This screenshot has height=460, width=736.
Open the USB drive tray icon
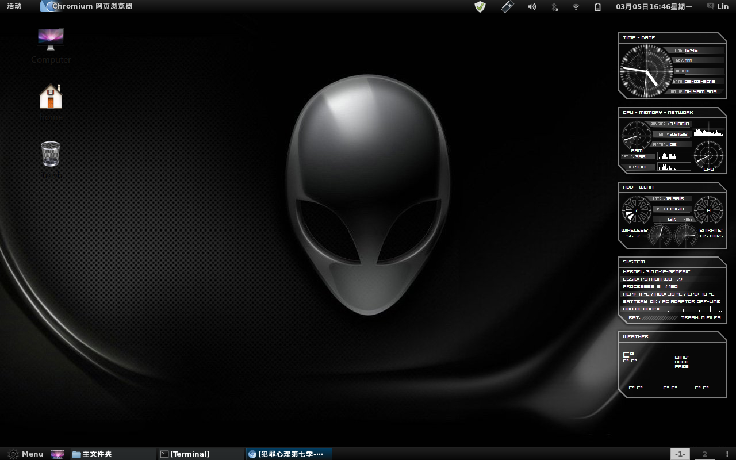pyautogui.click(x=507, y=7)
